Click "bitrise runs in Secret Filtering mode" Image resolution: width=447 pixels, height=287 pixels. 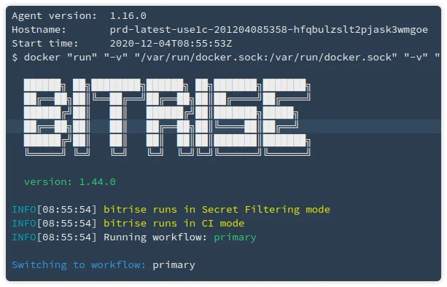coord(217,210)
